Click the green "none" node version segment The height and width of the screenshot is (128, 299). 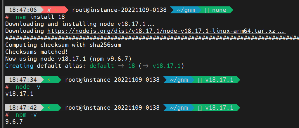click(219, 10)
